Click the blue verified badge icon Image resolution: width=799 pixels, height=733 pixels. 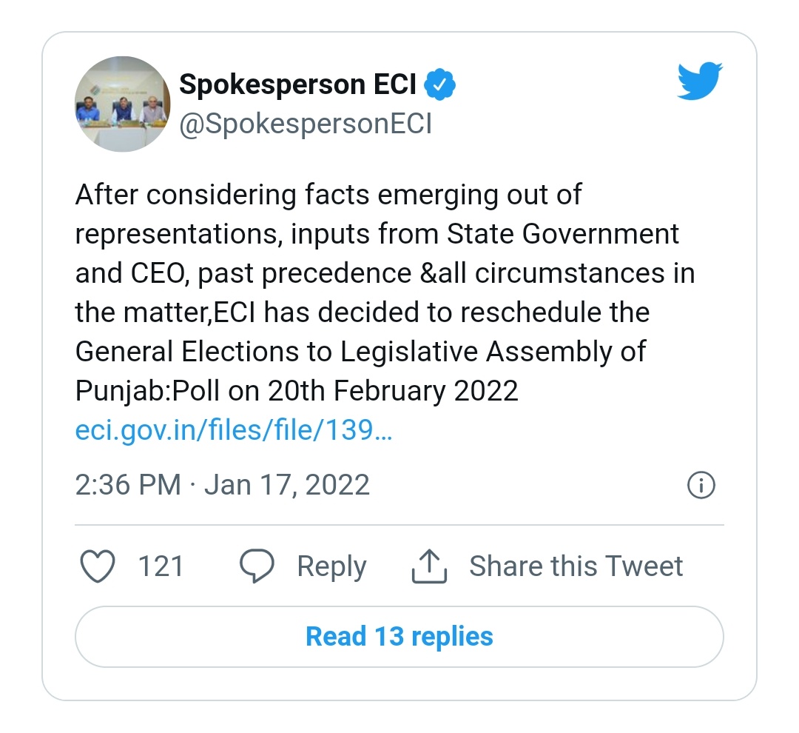point(439,84)
